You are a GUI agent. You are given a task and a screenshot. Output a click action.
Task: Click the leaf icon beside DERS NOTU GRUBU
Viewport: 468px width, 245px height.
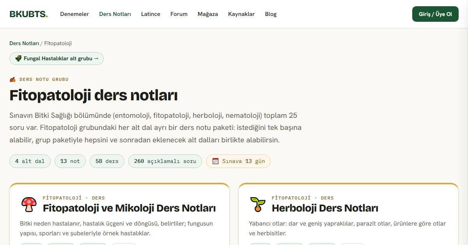(13, 79)
